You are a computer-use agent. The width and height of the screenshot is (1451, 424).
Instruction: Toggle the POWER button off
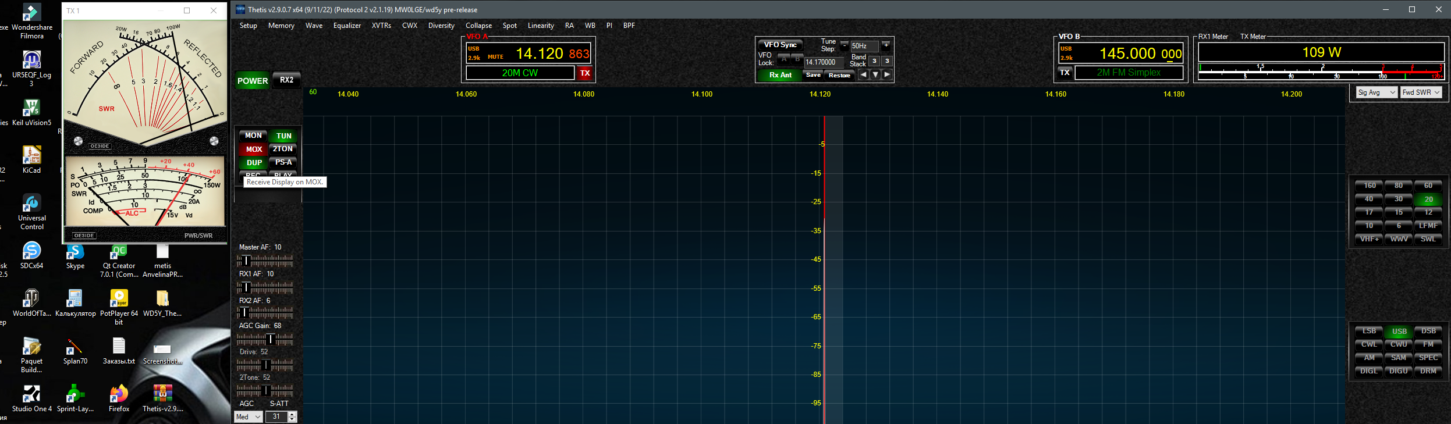point(253,81)
